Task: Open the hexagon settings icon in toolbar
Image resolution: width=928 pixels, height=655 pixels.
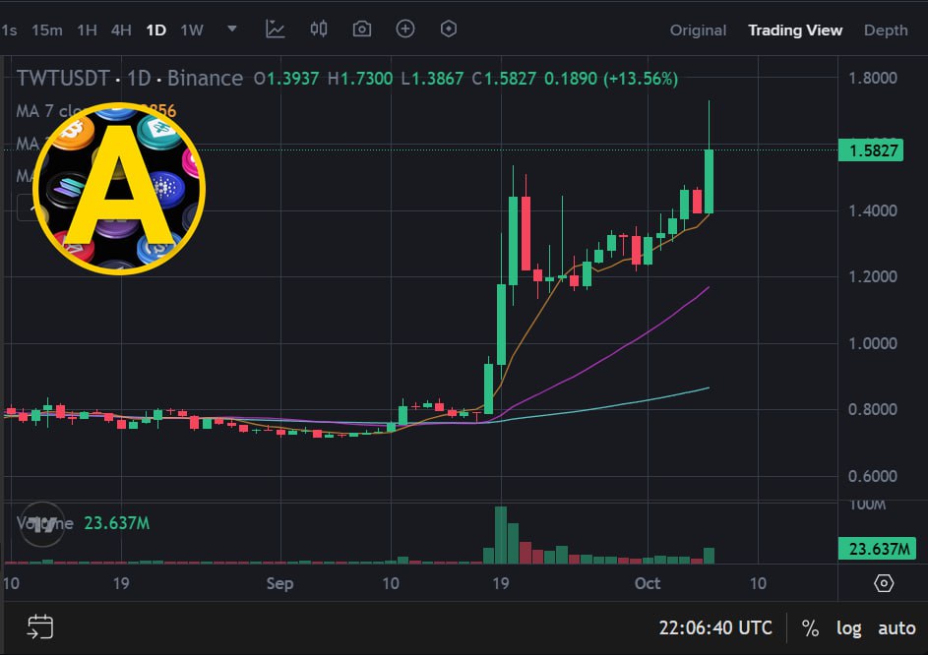Action: [449, 29]
